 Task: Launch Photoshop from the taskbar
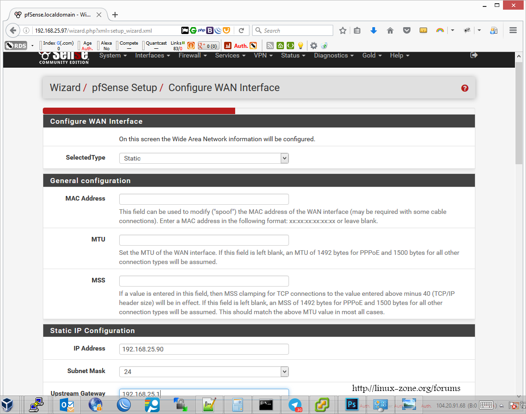[352, 404]
